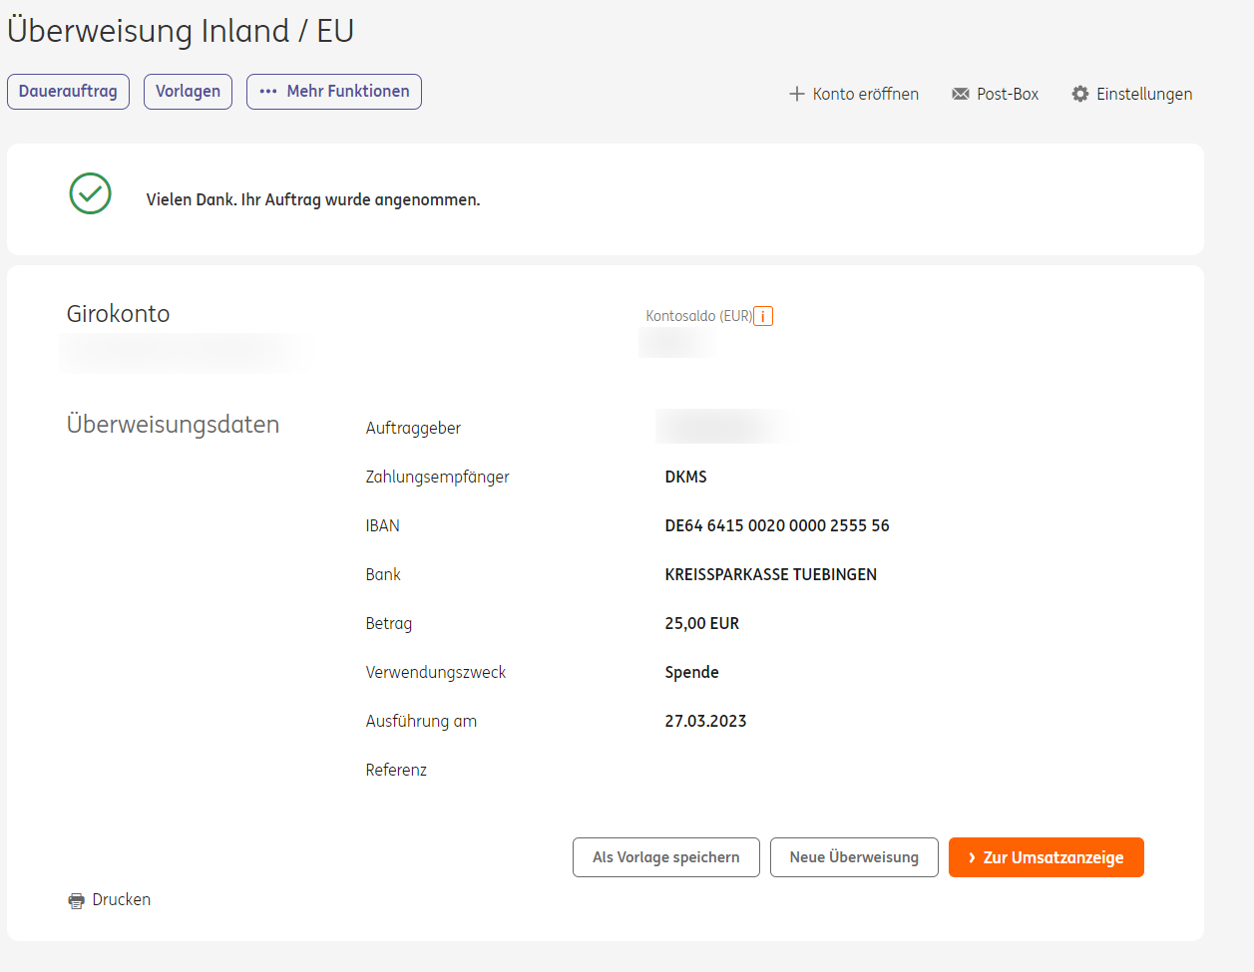1254x972 pixels.
Task: Expand the Mehr Funktionen menu
Action: click(x=334, y=92)
